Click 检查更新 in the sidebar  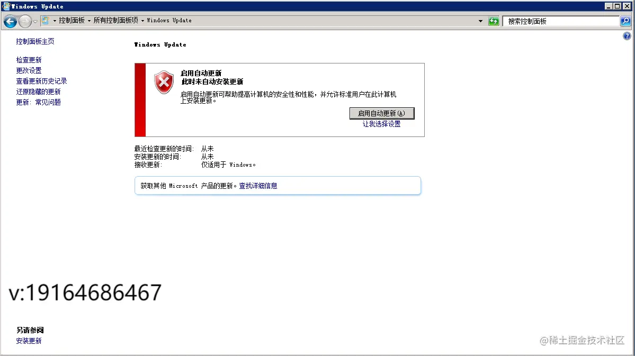[29, 60]
